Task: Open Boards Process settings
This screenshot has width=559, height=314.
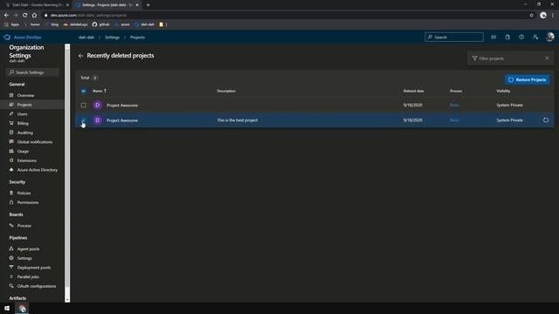Action: point(24,226)
